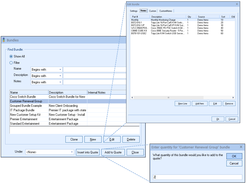Open the Description 'Begins with' dropdown
247x184 pixels.
(x=60, y=76)
